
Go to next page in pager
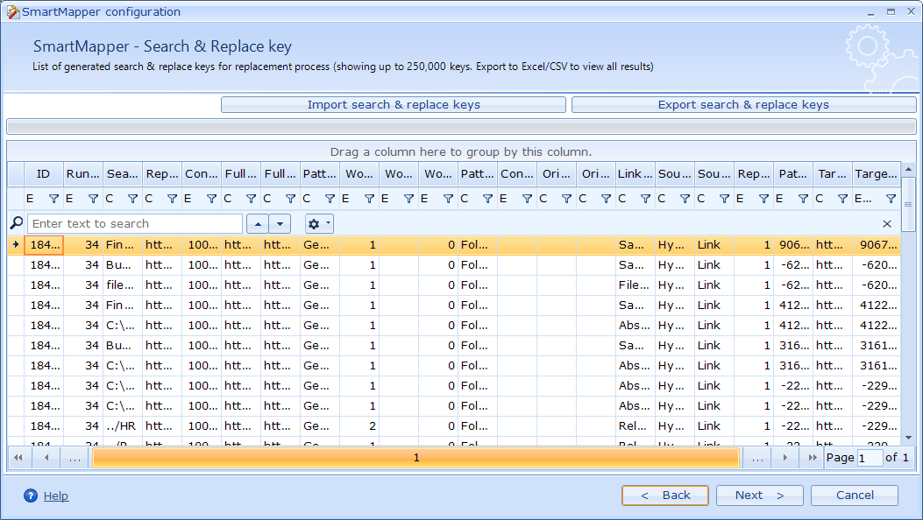point(785,458)
